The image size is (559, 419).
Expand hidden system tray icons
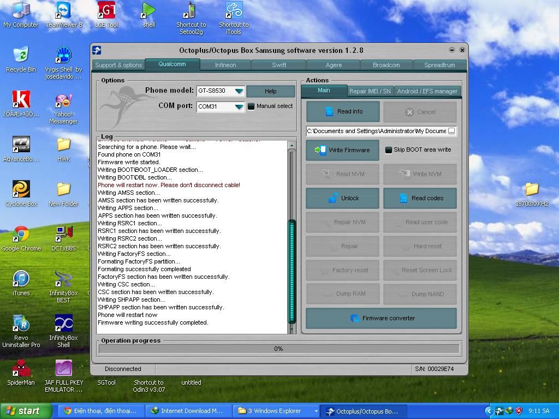tap(489, 411)
